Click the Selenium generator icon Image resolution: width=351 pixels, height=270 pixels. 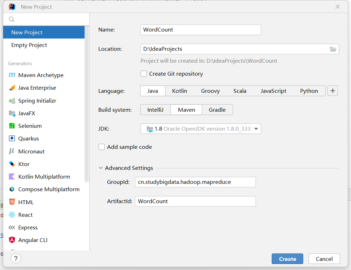click(12, 126)
